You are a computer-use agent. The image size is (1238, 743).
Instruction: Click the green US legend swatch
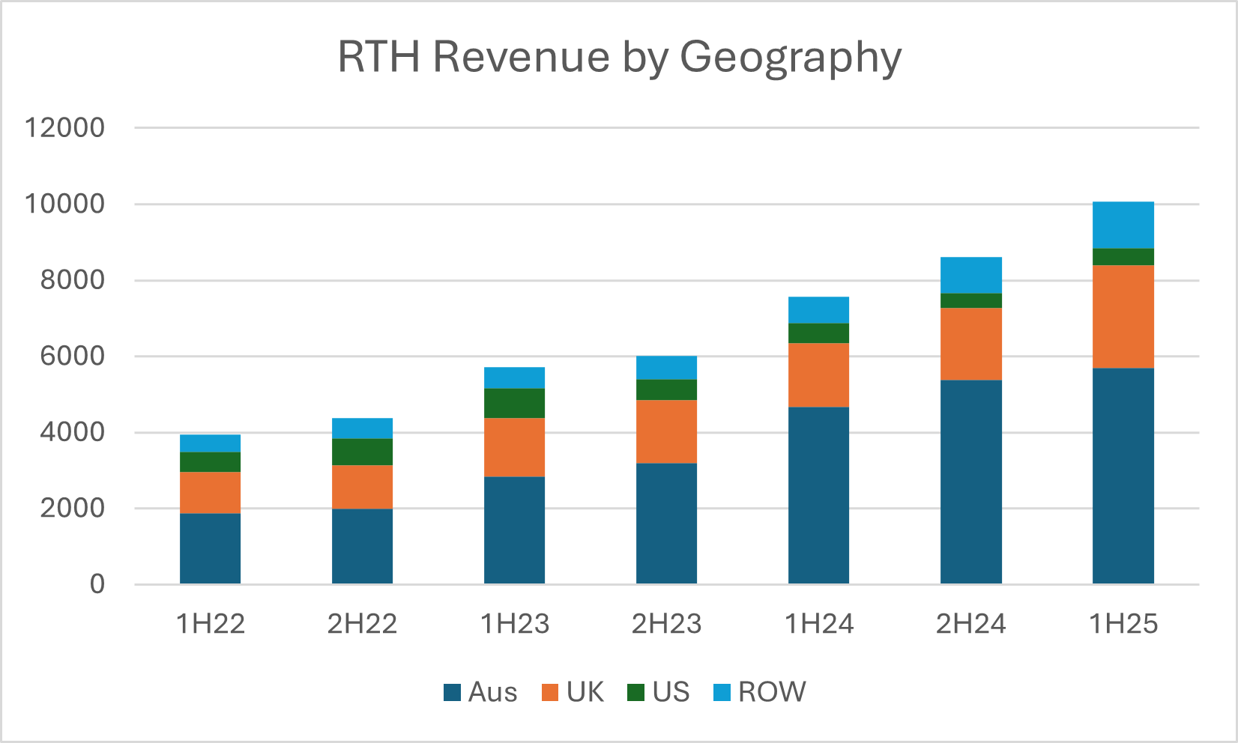coord(635,692)
